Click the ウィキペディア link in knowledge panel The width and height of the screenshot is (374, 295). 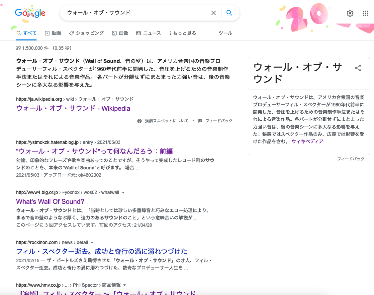tap(307, 142)
